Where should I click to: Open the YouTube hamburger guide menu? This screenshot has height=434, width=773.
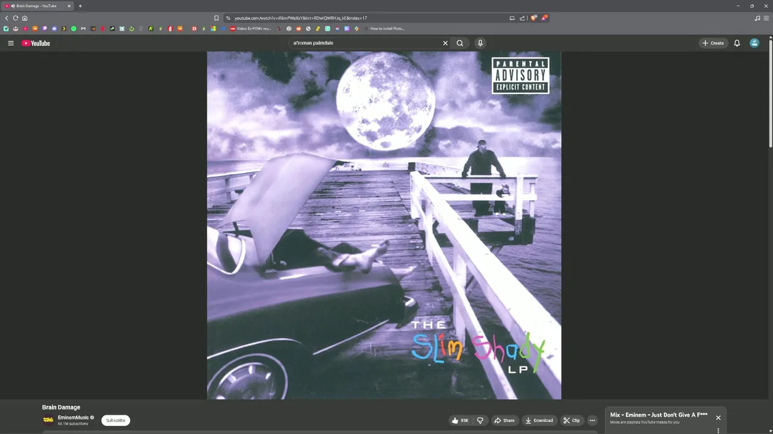(10, 43)
